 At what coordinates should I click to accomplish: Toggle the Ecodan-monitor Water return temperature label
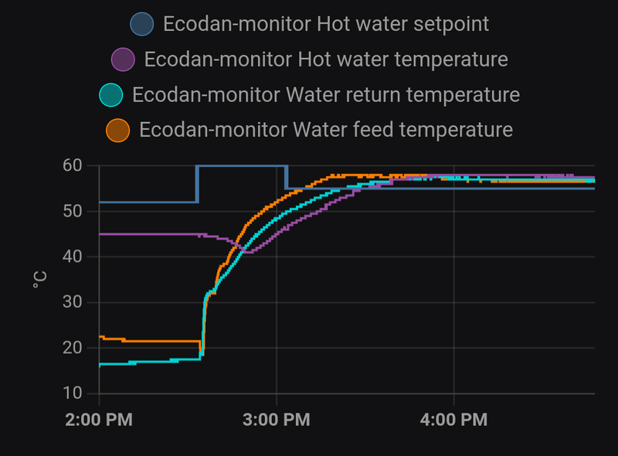pyautogui.click(x=325, y=95)
